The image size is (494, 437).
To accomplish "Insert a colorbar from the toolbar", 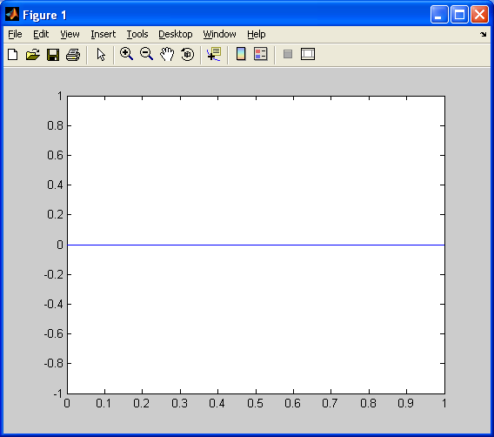I will tap(241, 54).
